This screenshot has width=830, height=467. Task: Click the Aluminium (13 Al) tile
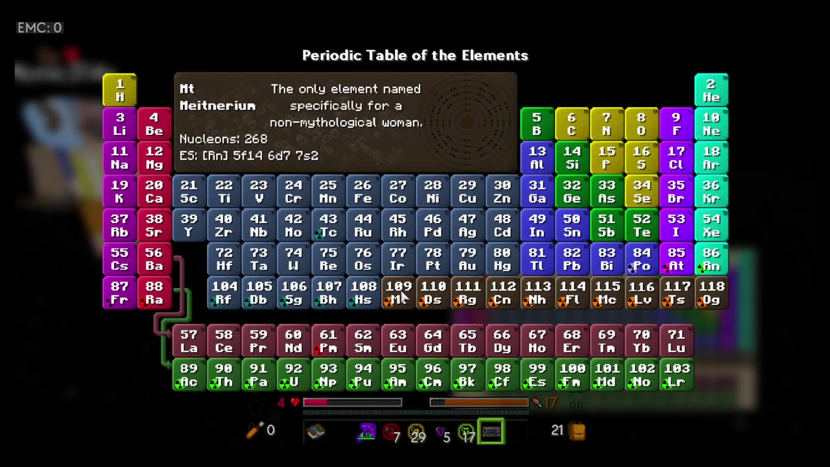[537, 158]
